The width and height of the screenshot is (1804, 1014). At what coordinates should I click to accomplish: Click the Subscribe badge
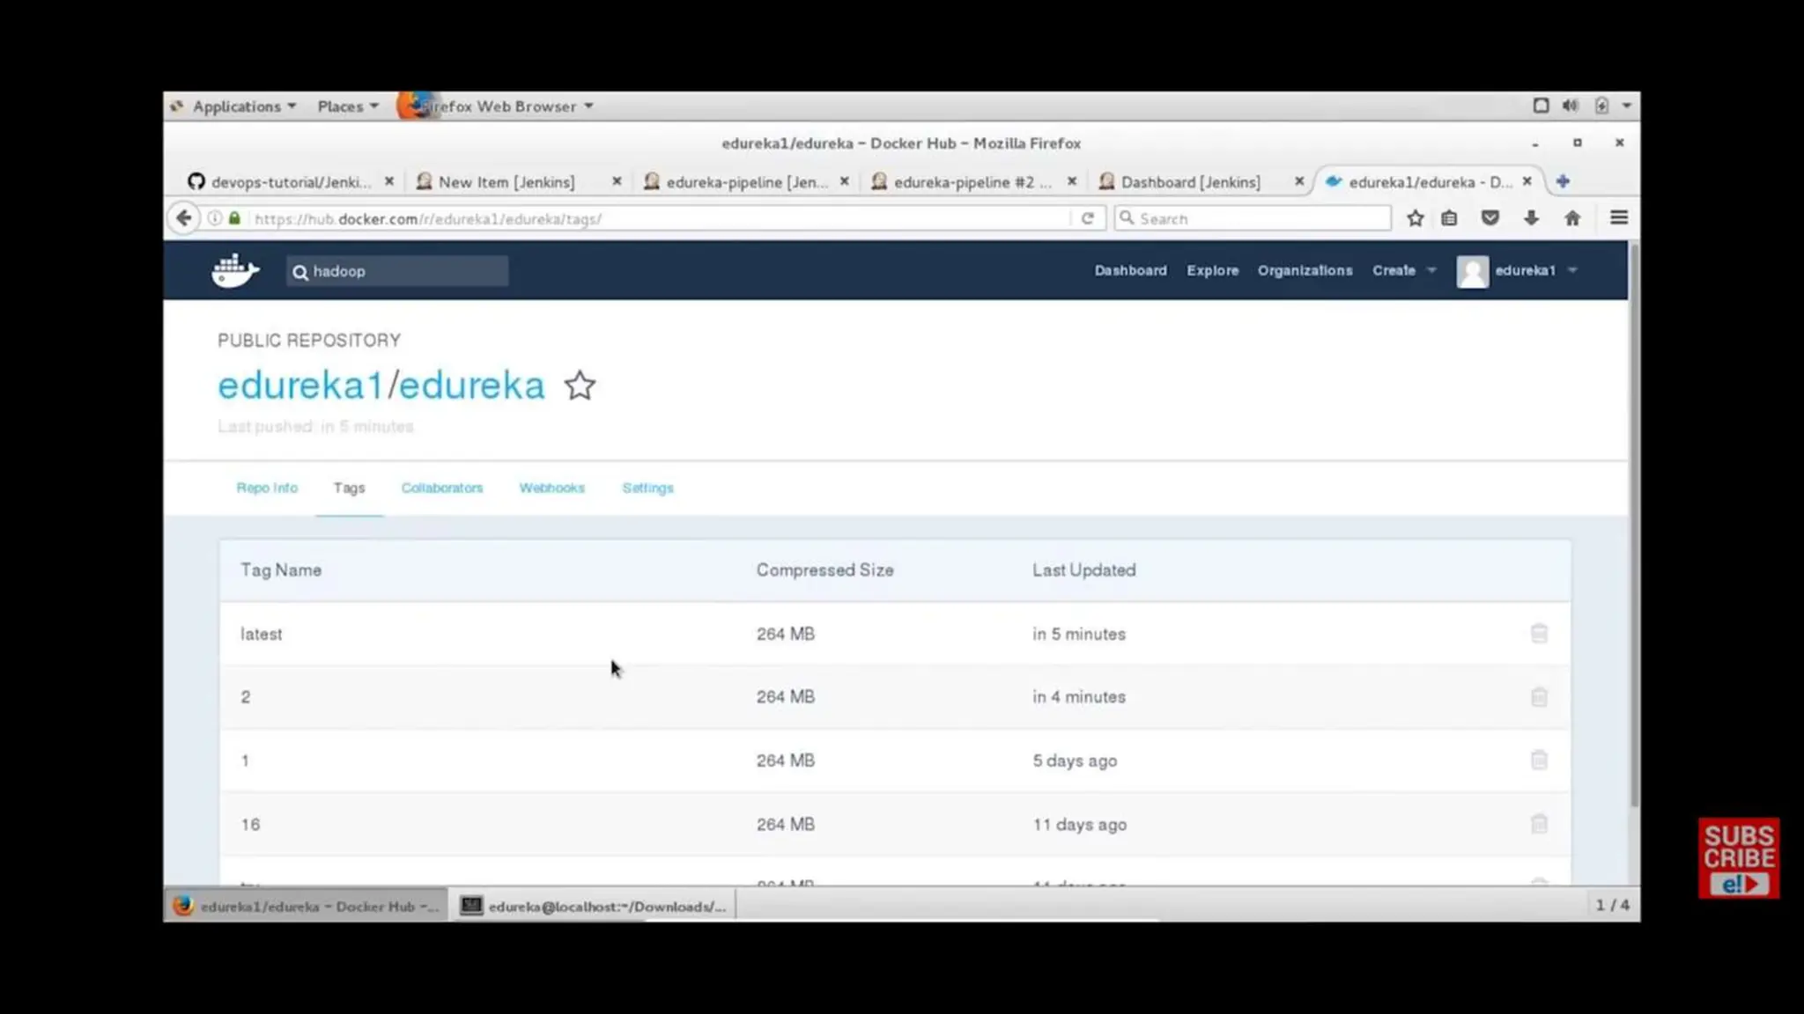pyautogui.click(x=1739, y=858)
